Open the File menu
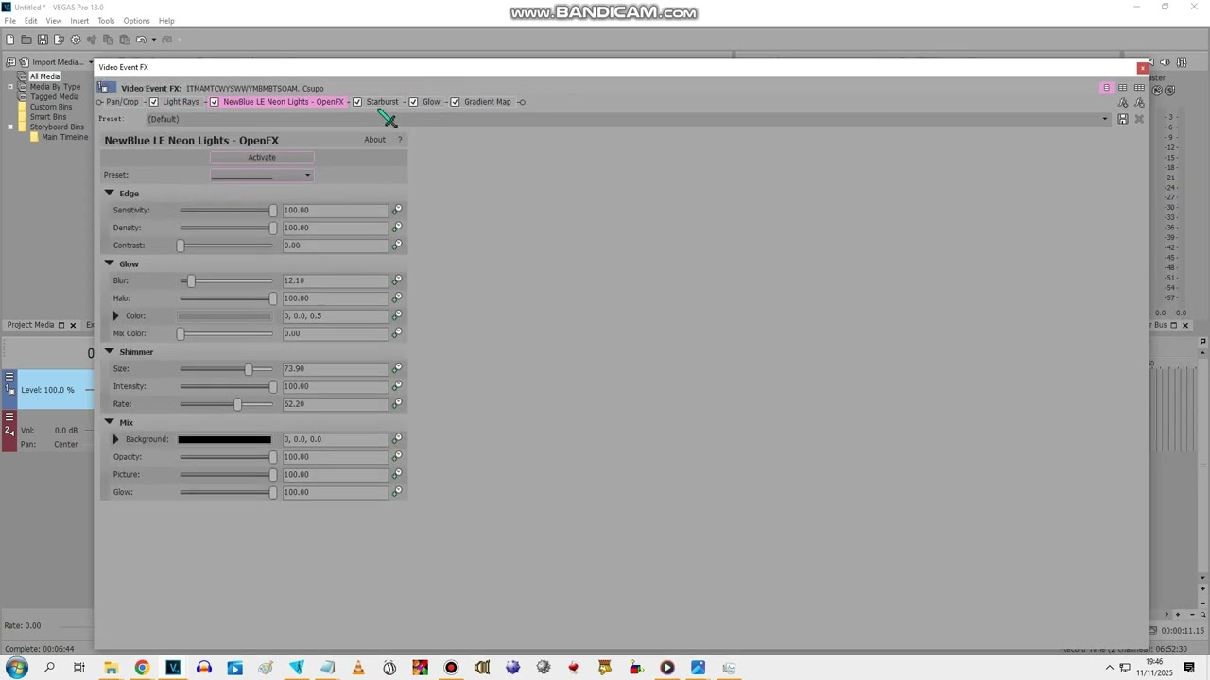Viewport: 1210px width, 680px height. [x=9, y=21]
